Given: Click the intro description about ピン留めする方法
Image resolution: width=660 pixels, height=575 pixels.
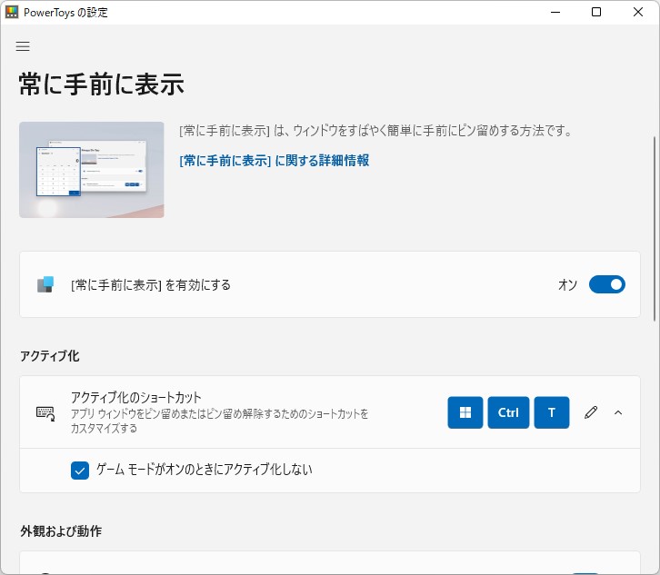Looking at the screenshot, I should tap(375, 131).
